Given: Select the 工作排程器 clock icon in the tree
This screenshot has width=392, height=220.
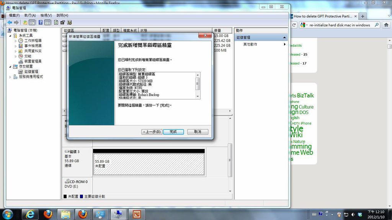Looking at the screenshot, I should [21, 40].
